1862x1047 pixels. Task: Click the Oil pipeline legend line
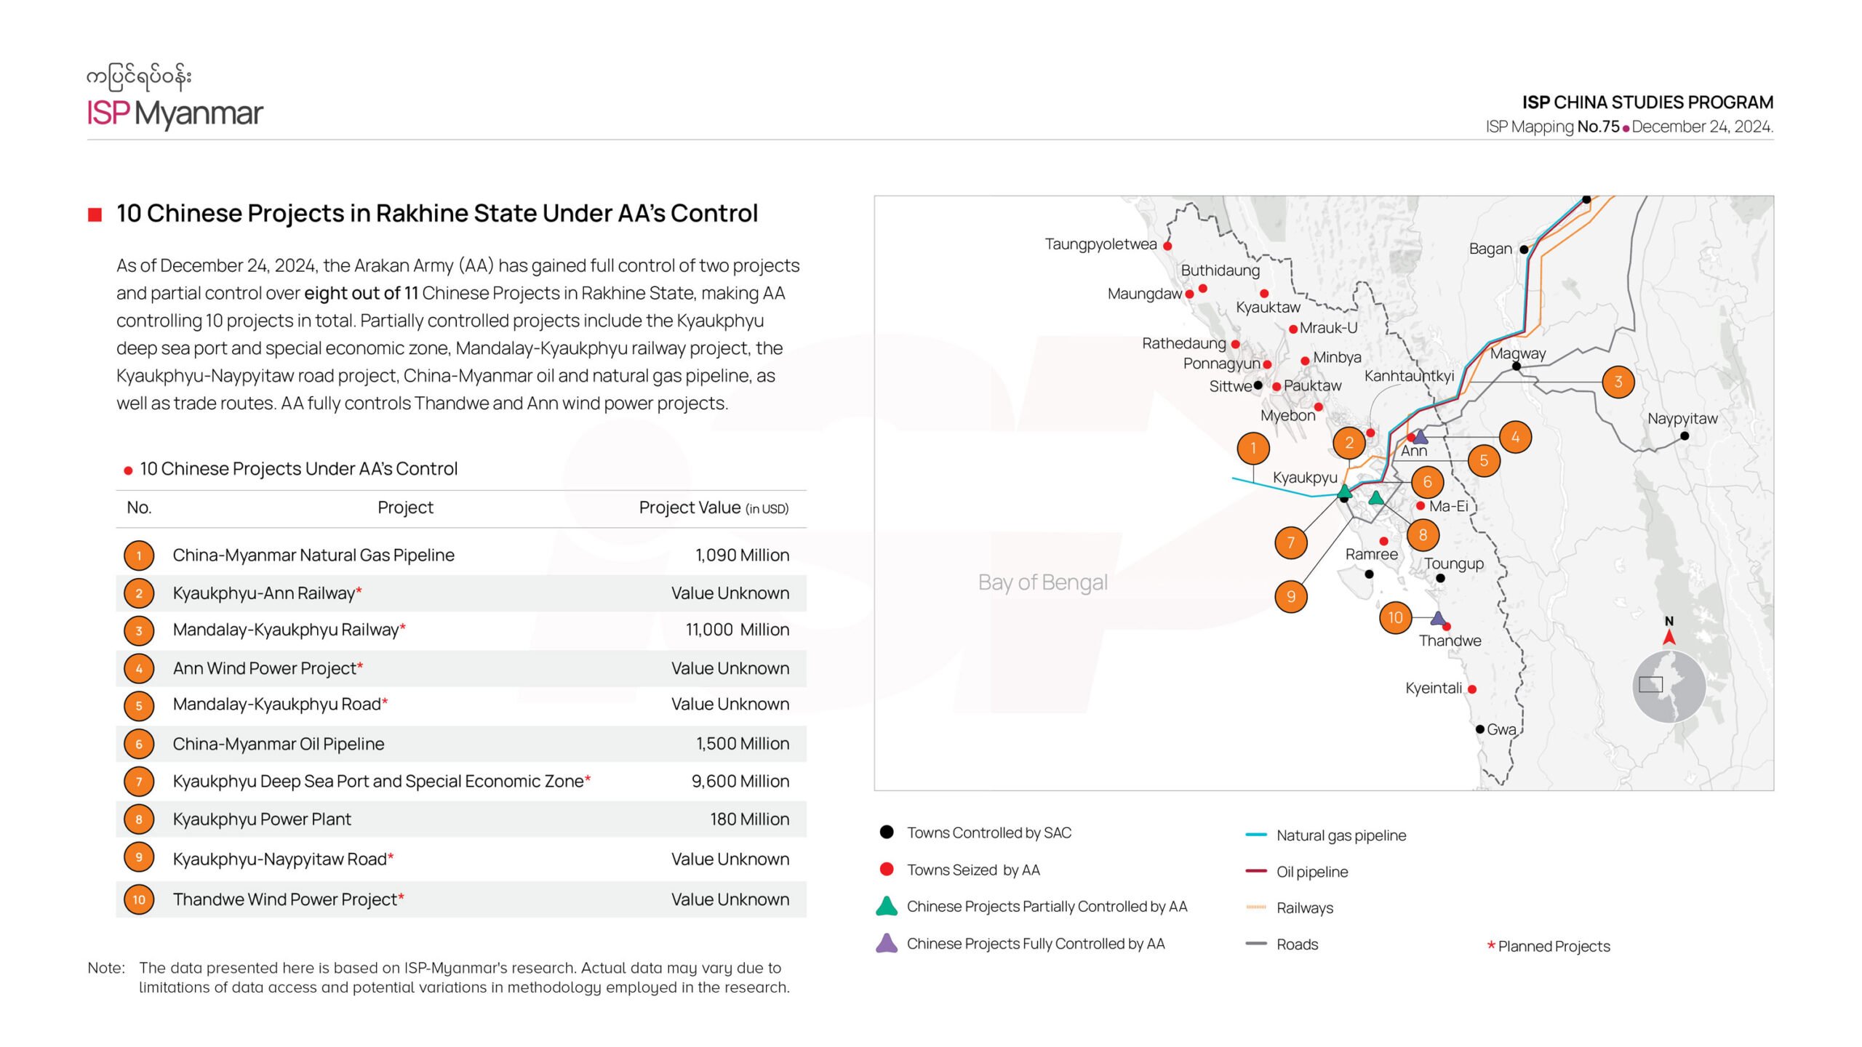pos(1256,871)
